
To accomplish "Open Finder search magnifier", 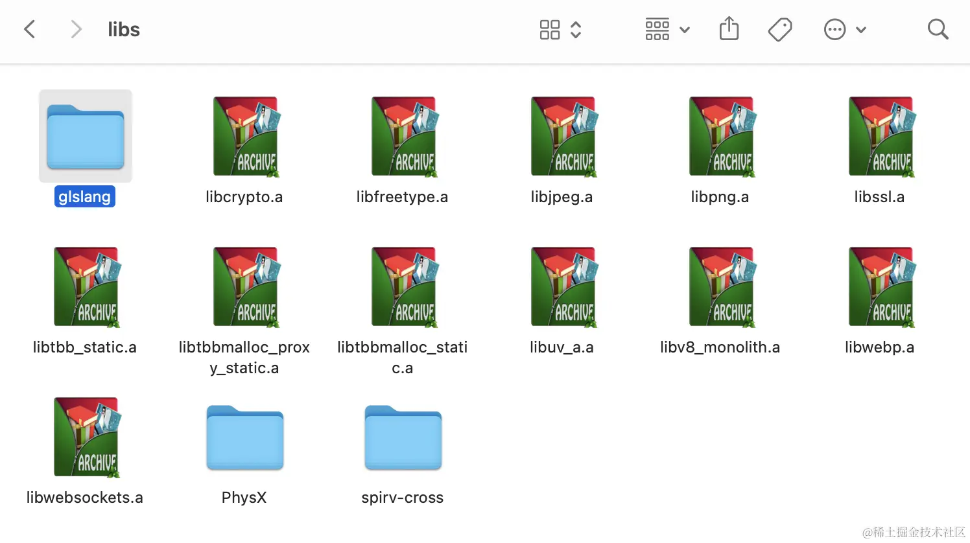I will coord(938,29).
